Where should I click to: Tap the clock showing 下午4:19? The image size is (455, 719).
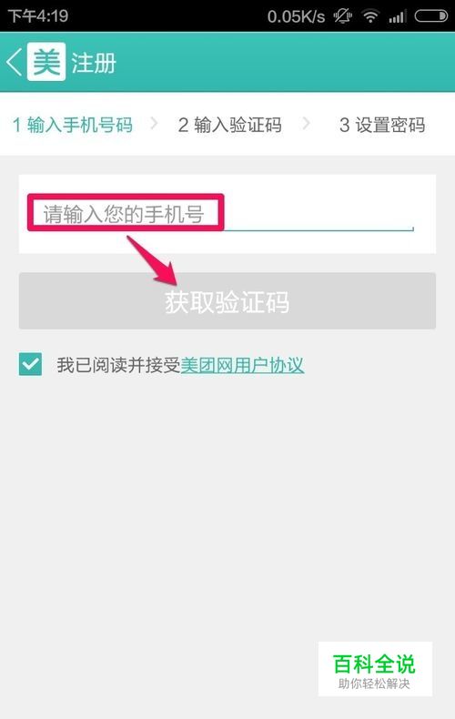[38, 16]
